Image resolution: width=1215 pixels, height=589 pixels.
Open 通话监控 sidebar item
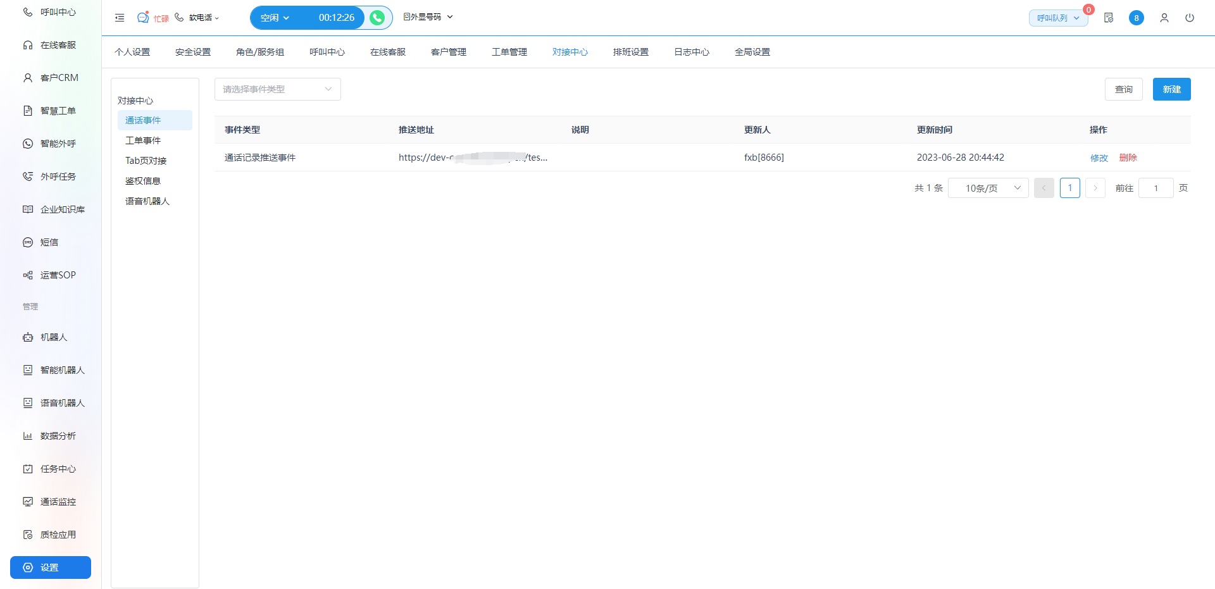coord(51,502)
